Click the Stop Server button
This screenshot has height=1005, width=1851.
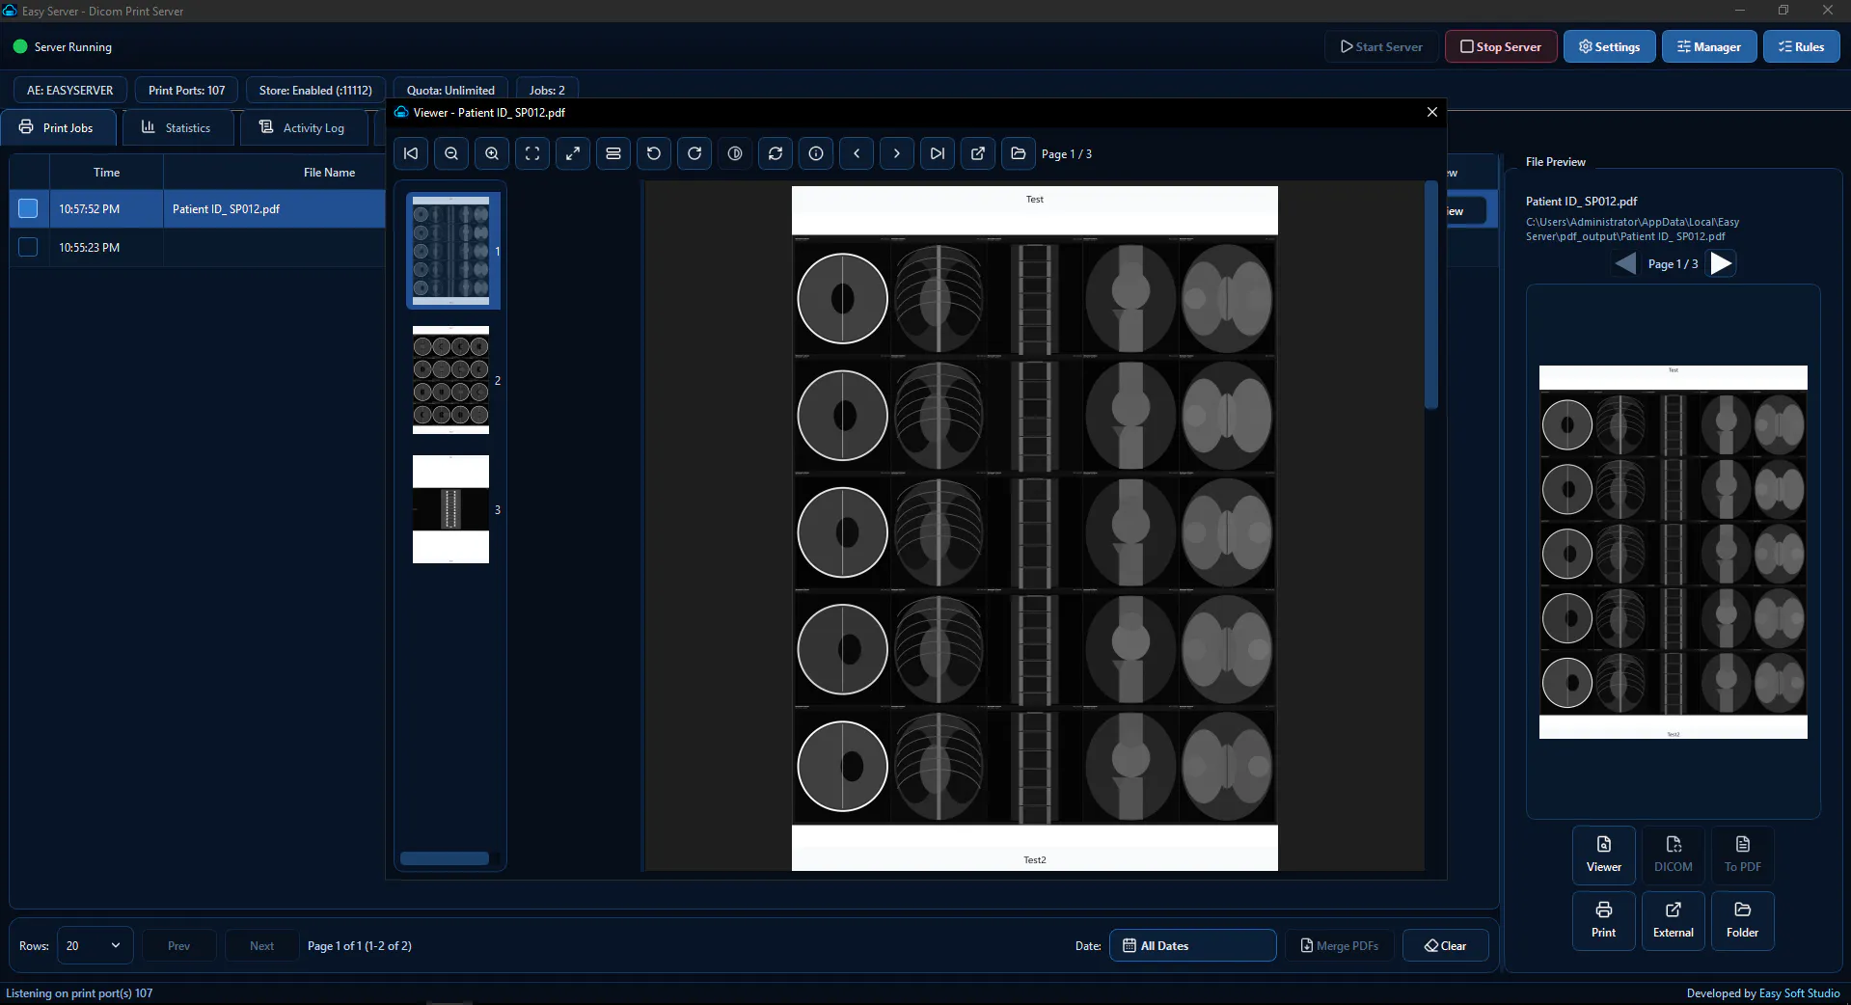(x=1500, y=46)
